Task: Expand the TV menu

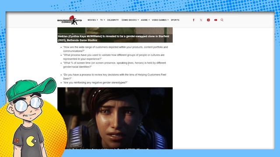Action: [102, 20]
